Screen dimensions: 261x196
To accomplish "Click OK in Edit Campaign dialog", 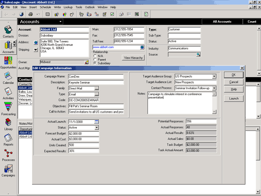I will coord(234,75).
